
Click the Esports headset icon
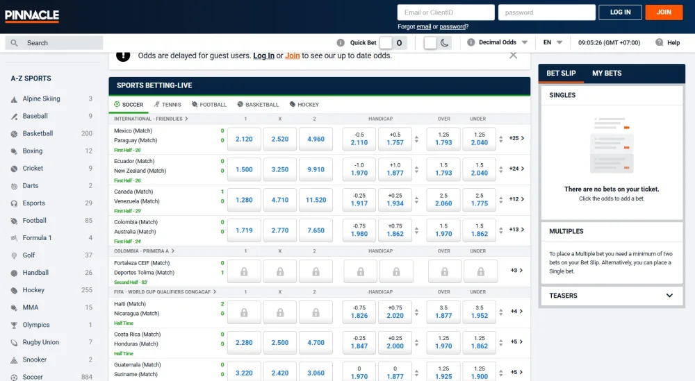[14, 203]
